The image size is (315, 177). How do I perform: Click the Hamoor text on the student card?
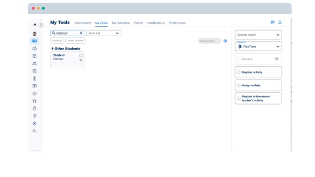(58, 59)
